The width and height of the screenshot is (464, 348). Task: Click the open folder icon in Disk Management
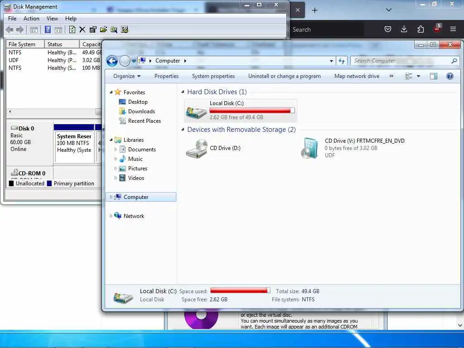tap(103, 29)
